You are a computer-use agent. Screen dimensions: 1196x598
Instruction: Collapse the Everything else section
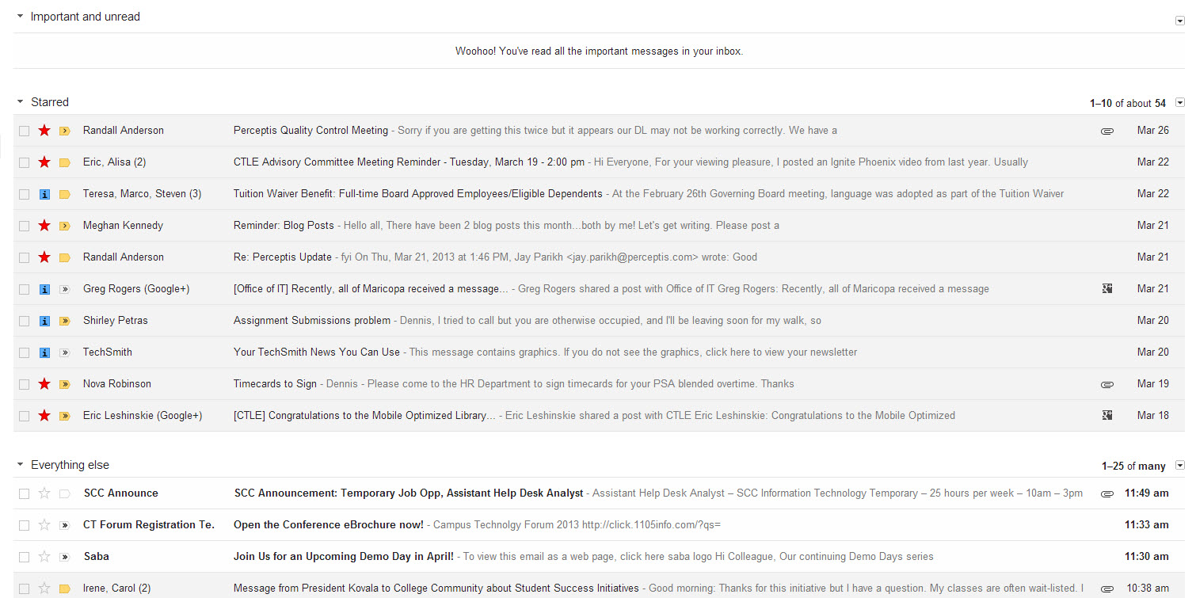tap(21, 465)
